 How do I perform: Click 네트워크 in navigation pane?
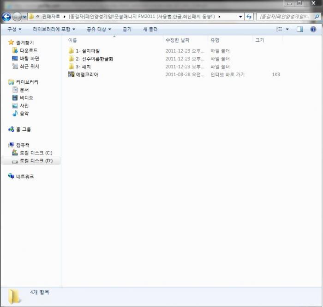point(24,176)
